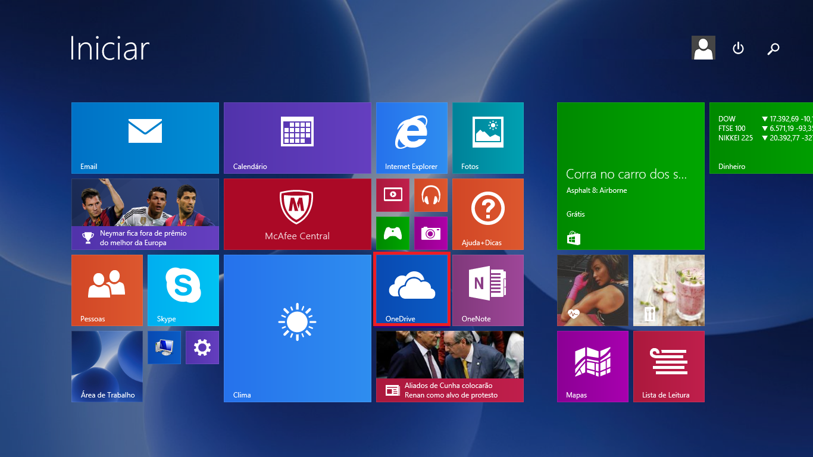Launch Internet Explorer tile
The height and width of the screenshot is (457, 813).
click(411, 137)
